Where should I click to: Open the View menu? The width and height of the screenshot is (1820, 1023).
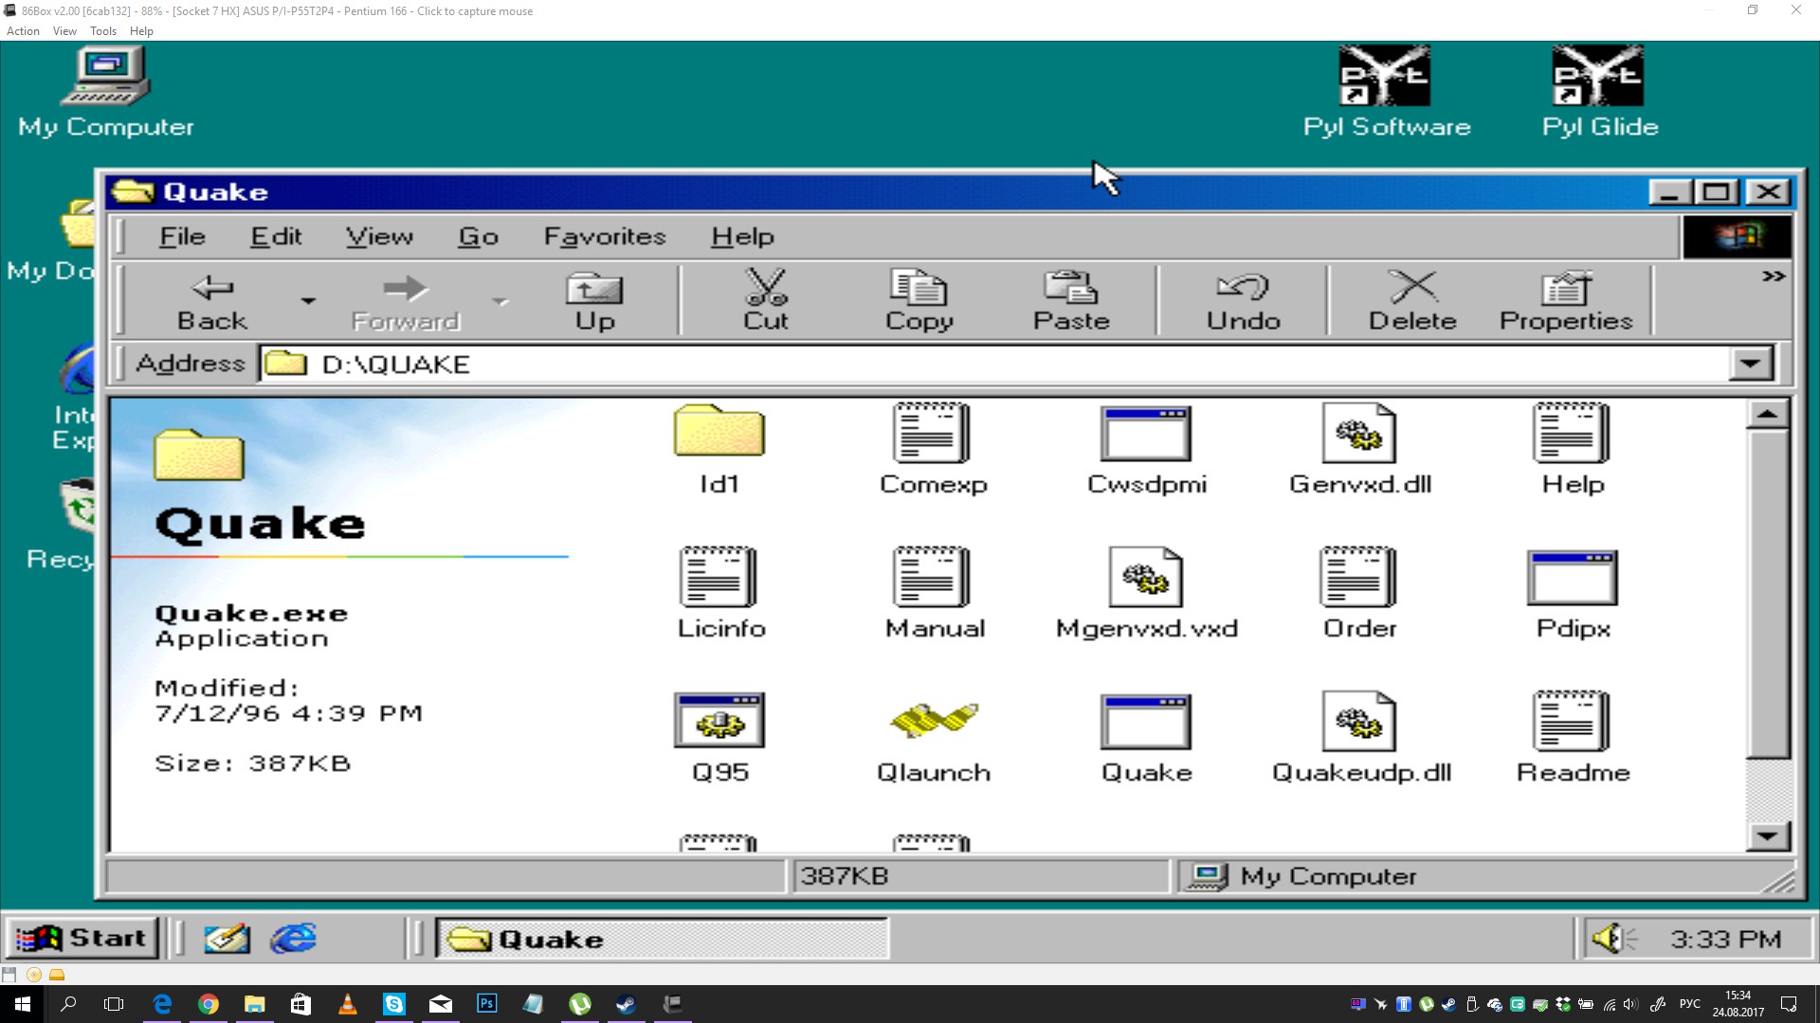click(x=379, y=237)
